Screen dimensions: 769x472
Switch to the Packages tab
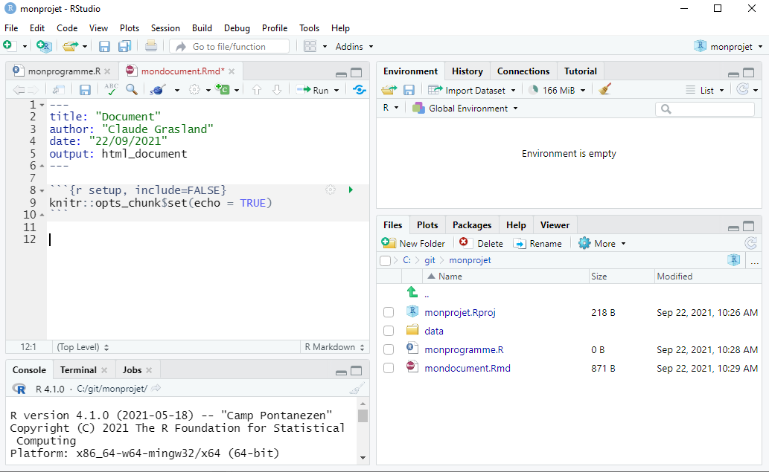pyautogui.click(x=472, y=225)
